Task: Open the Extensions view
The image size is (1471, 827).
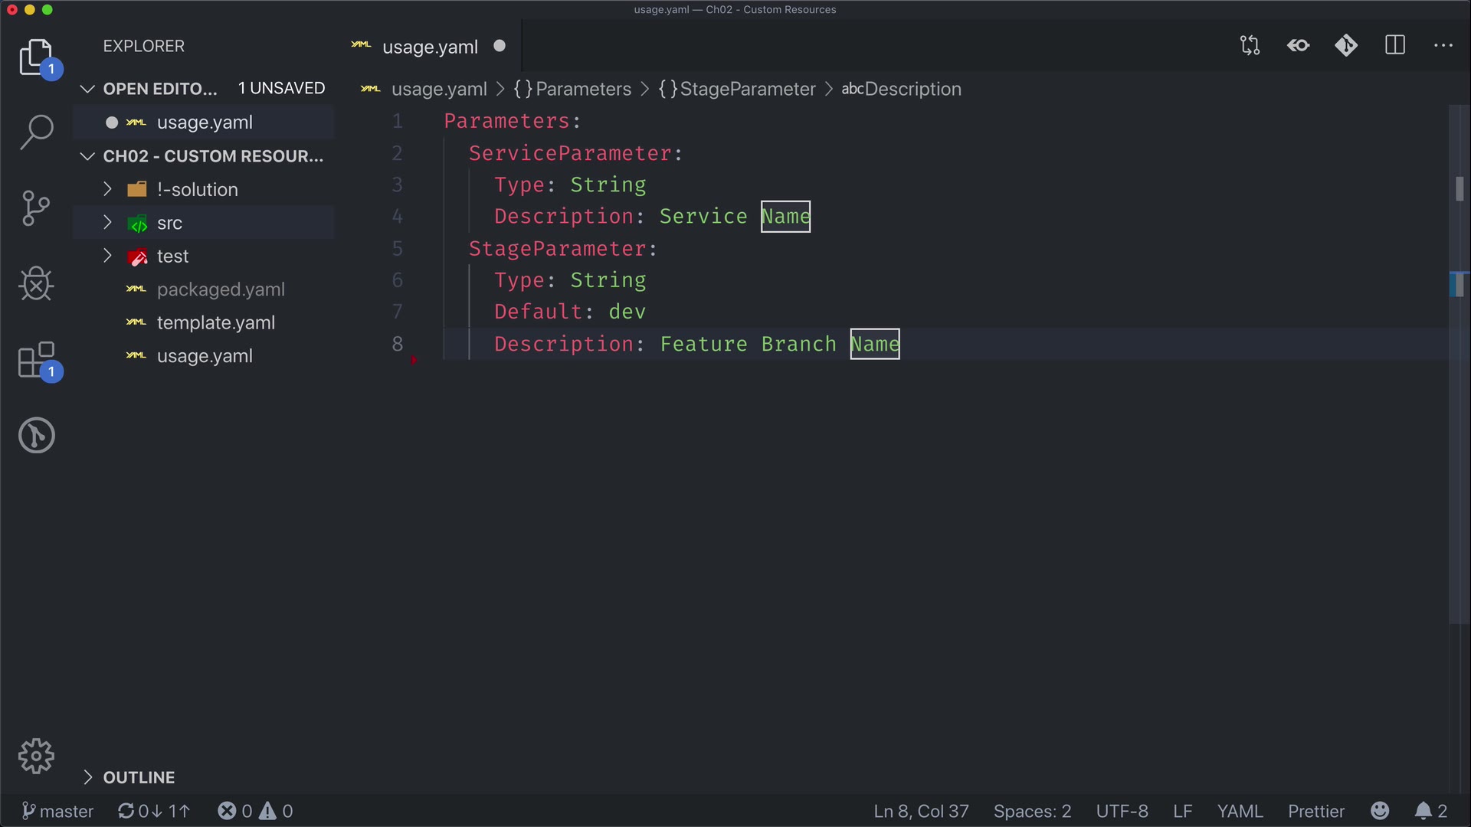Action: 36,360
